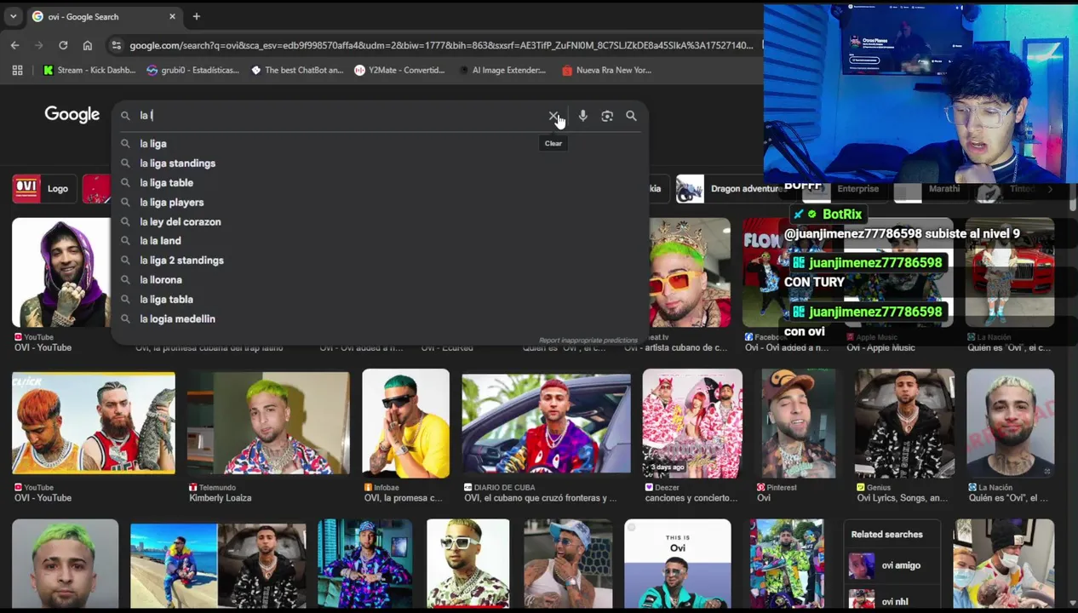Image resolution: width=1078 pixels, height=613 pixels.
Task: Select suggestion 'la llorona'
Action: 379,280
